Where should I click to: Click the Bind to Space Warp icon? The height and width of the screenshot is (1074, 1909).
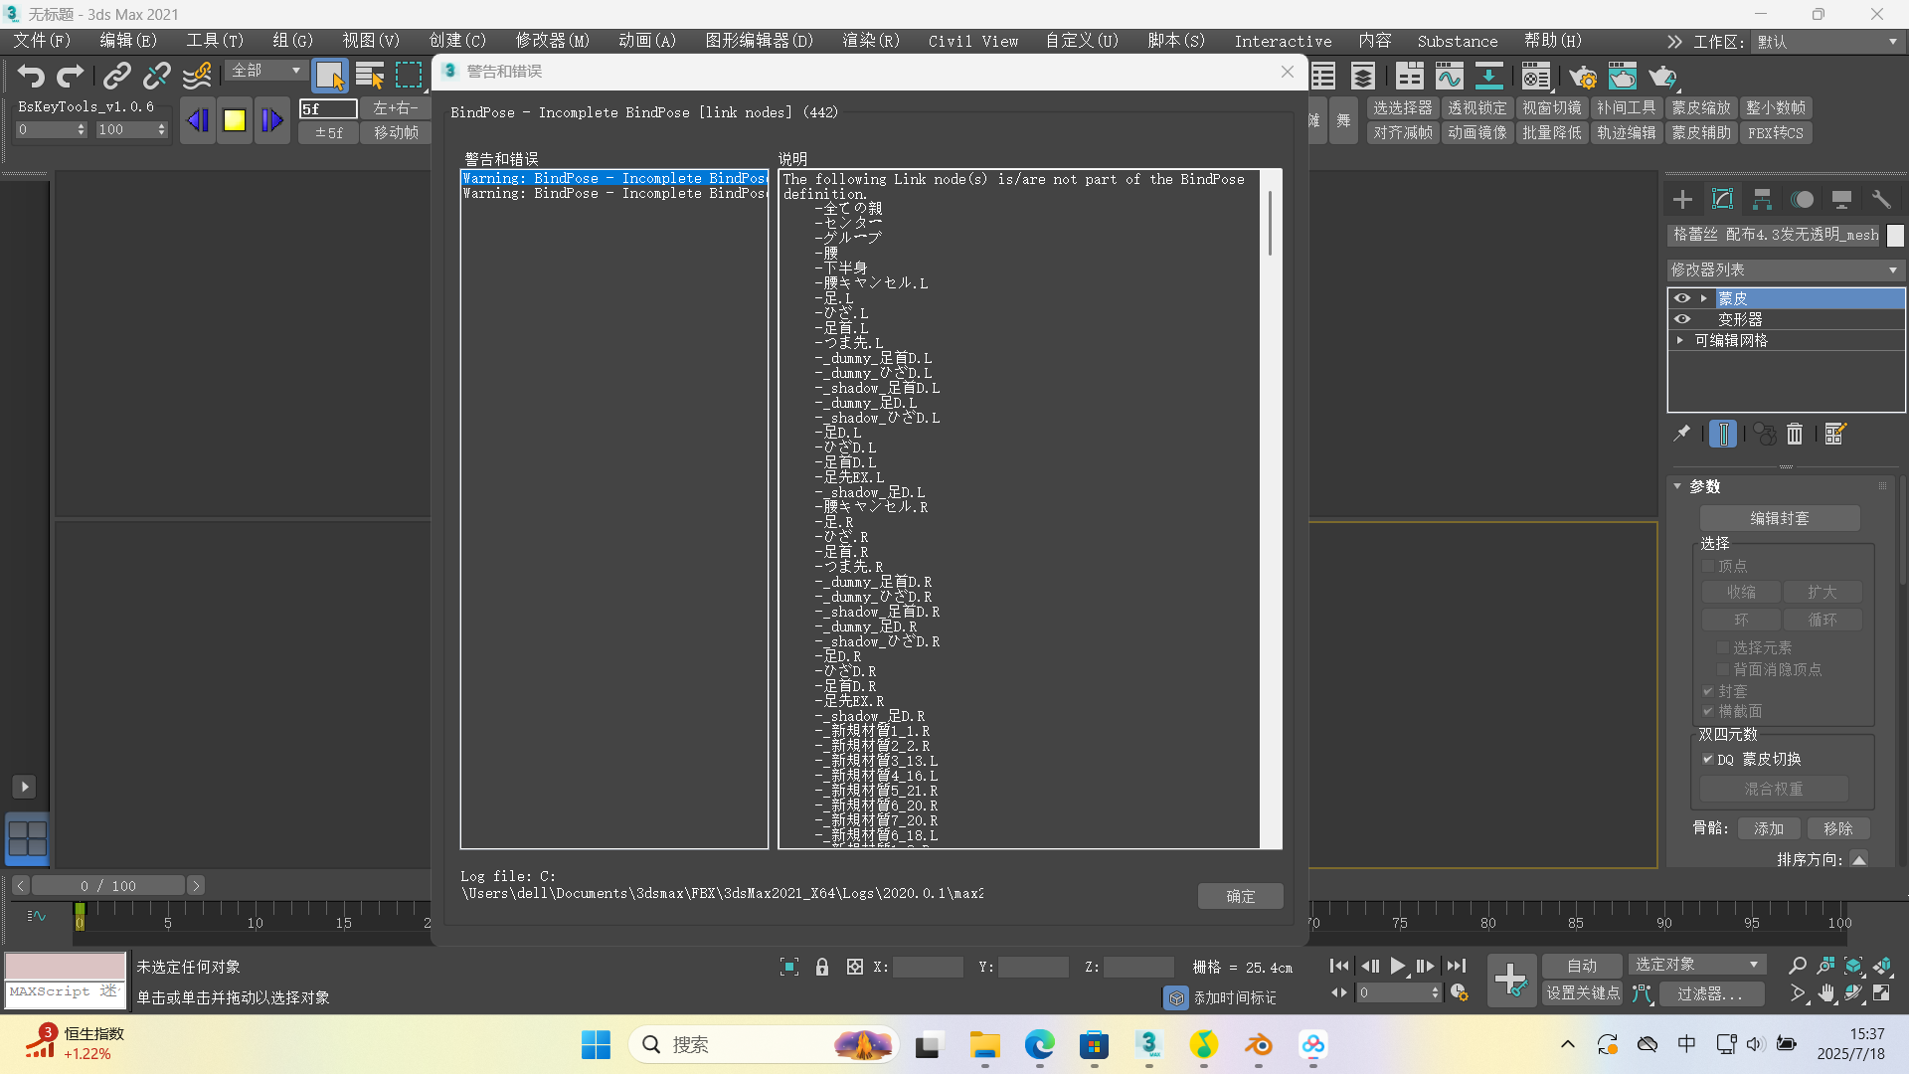tap(197, 76)
